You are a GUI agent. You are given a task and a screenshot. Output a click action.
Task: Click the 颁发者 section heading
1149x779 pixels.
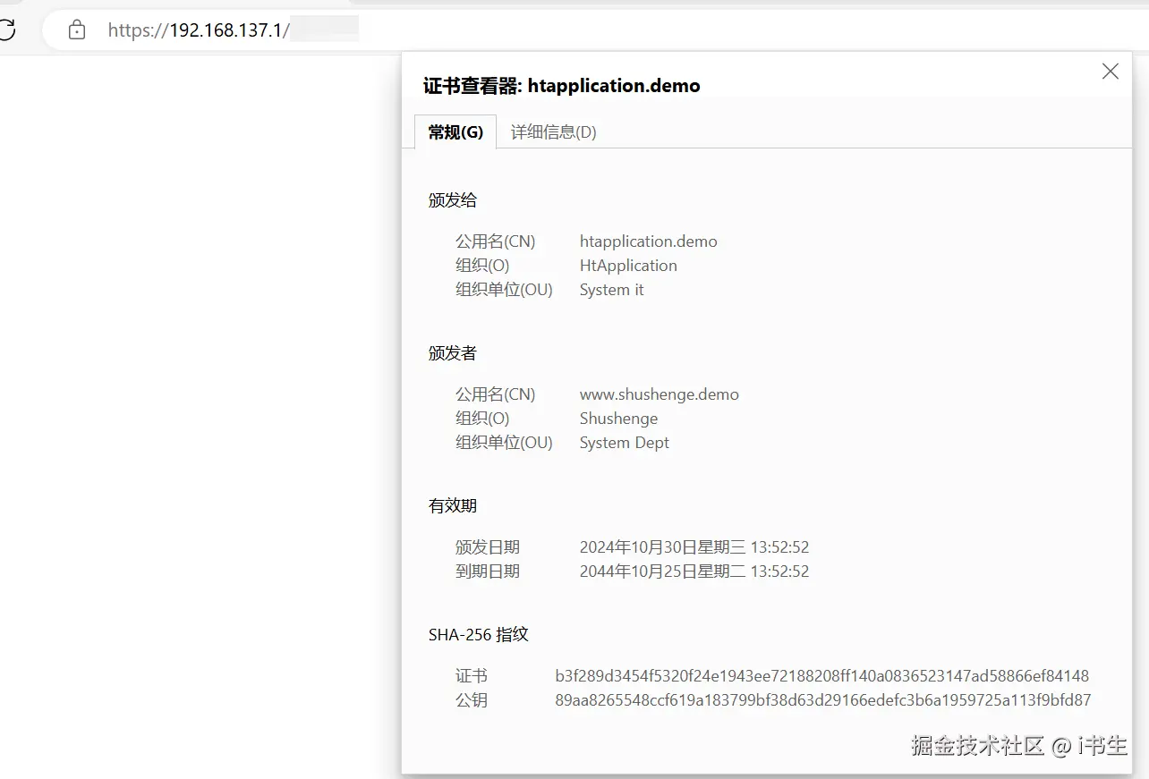point(453,353)
